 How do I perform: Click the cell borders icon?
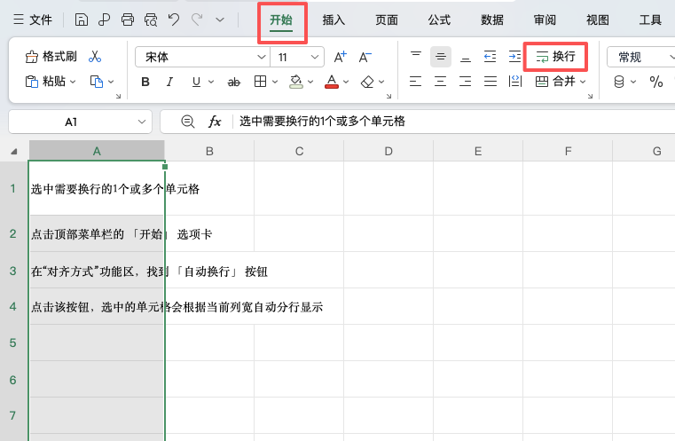point(260,82)
